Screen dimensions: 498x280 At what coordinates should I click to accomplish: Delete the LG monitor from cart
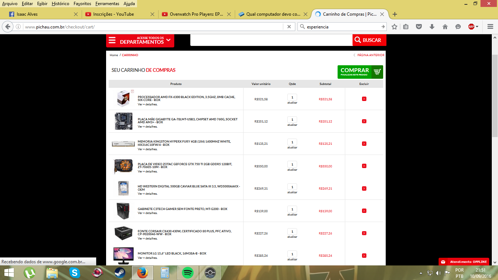click(364, 256)
